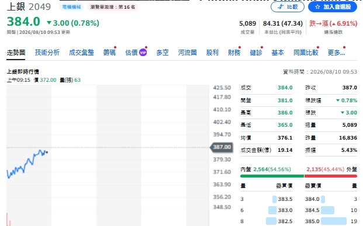This screenshot has width=363, height=226.
Task: Click the ask price 385.0 row
Action: pyautogui.click(x=331, y=221)
